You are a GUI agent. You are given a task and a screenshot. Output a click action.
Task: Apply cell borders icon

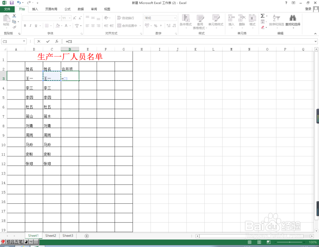pos(47,25)
